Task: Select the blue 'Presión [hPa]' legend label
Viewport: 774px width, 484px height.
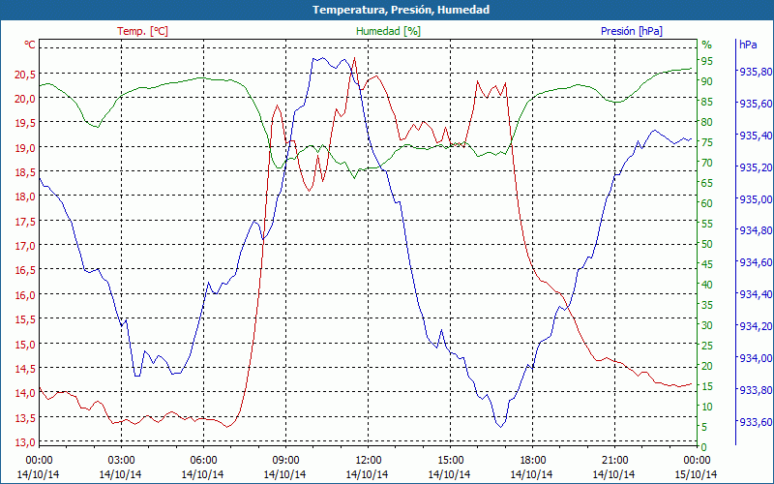Action: (x=632, y=31)
